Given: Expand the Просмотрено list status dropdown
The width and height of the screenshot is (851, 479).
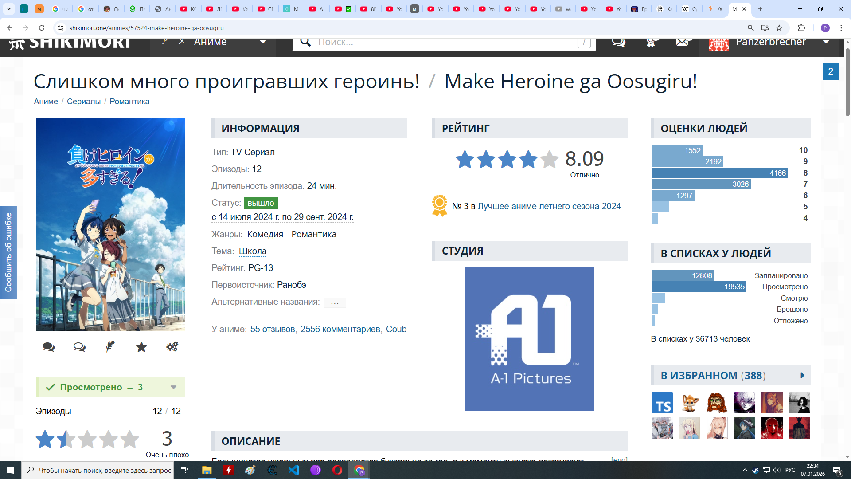Looking at the screenshot, I should 173,387.
